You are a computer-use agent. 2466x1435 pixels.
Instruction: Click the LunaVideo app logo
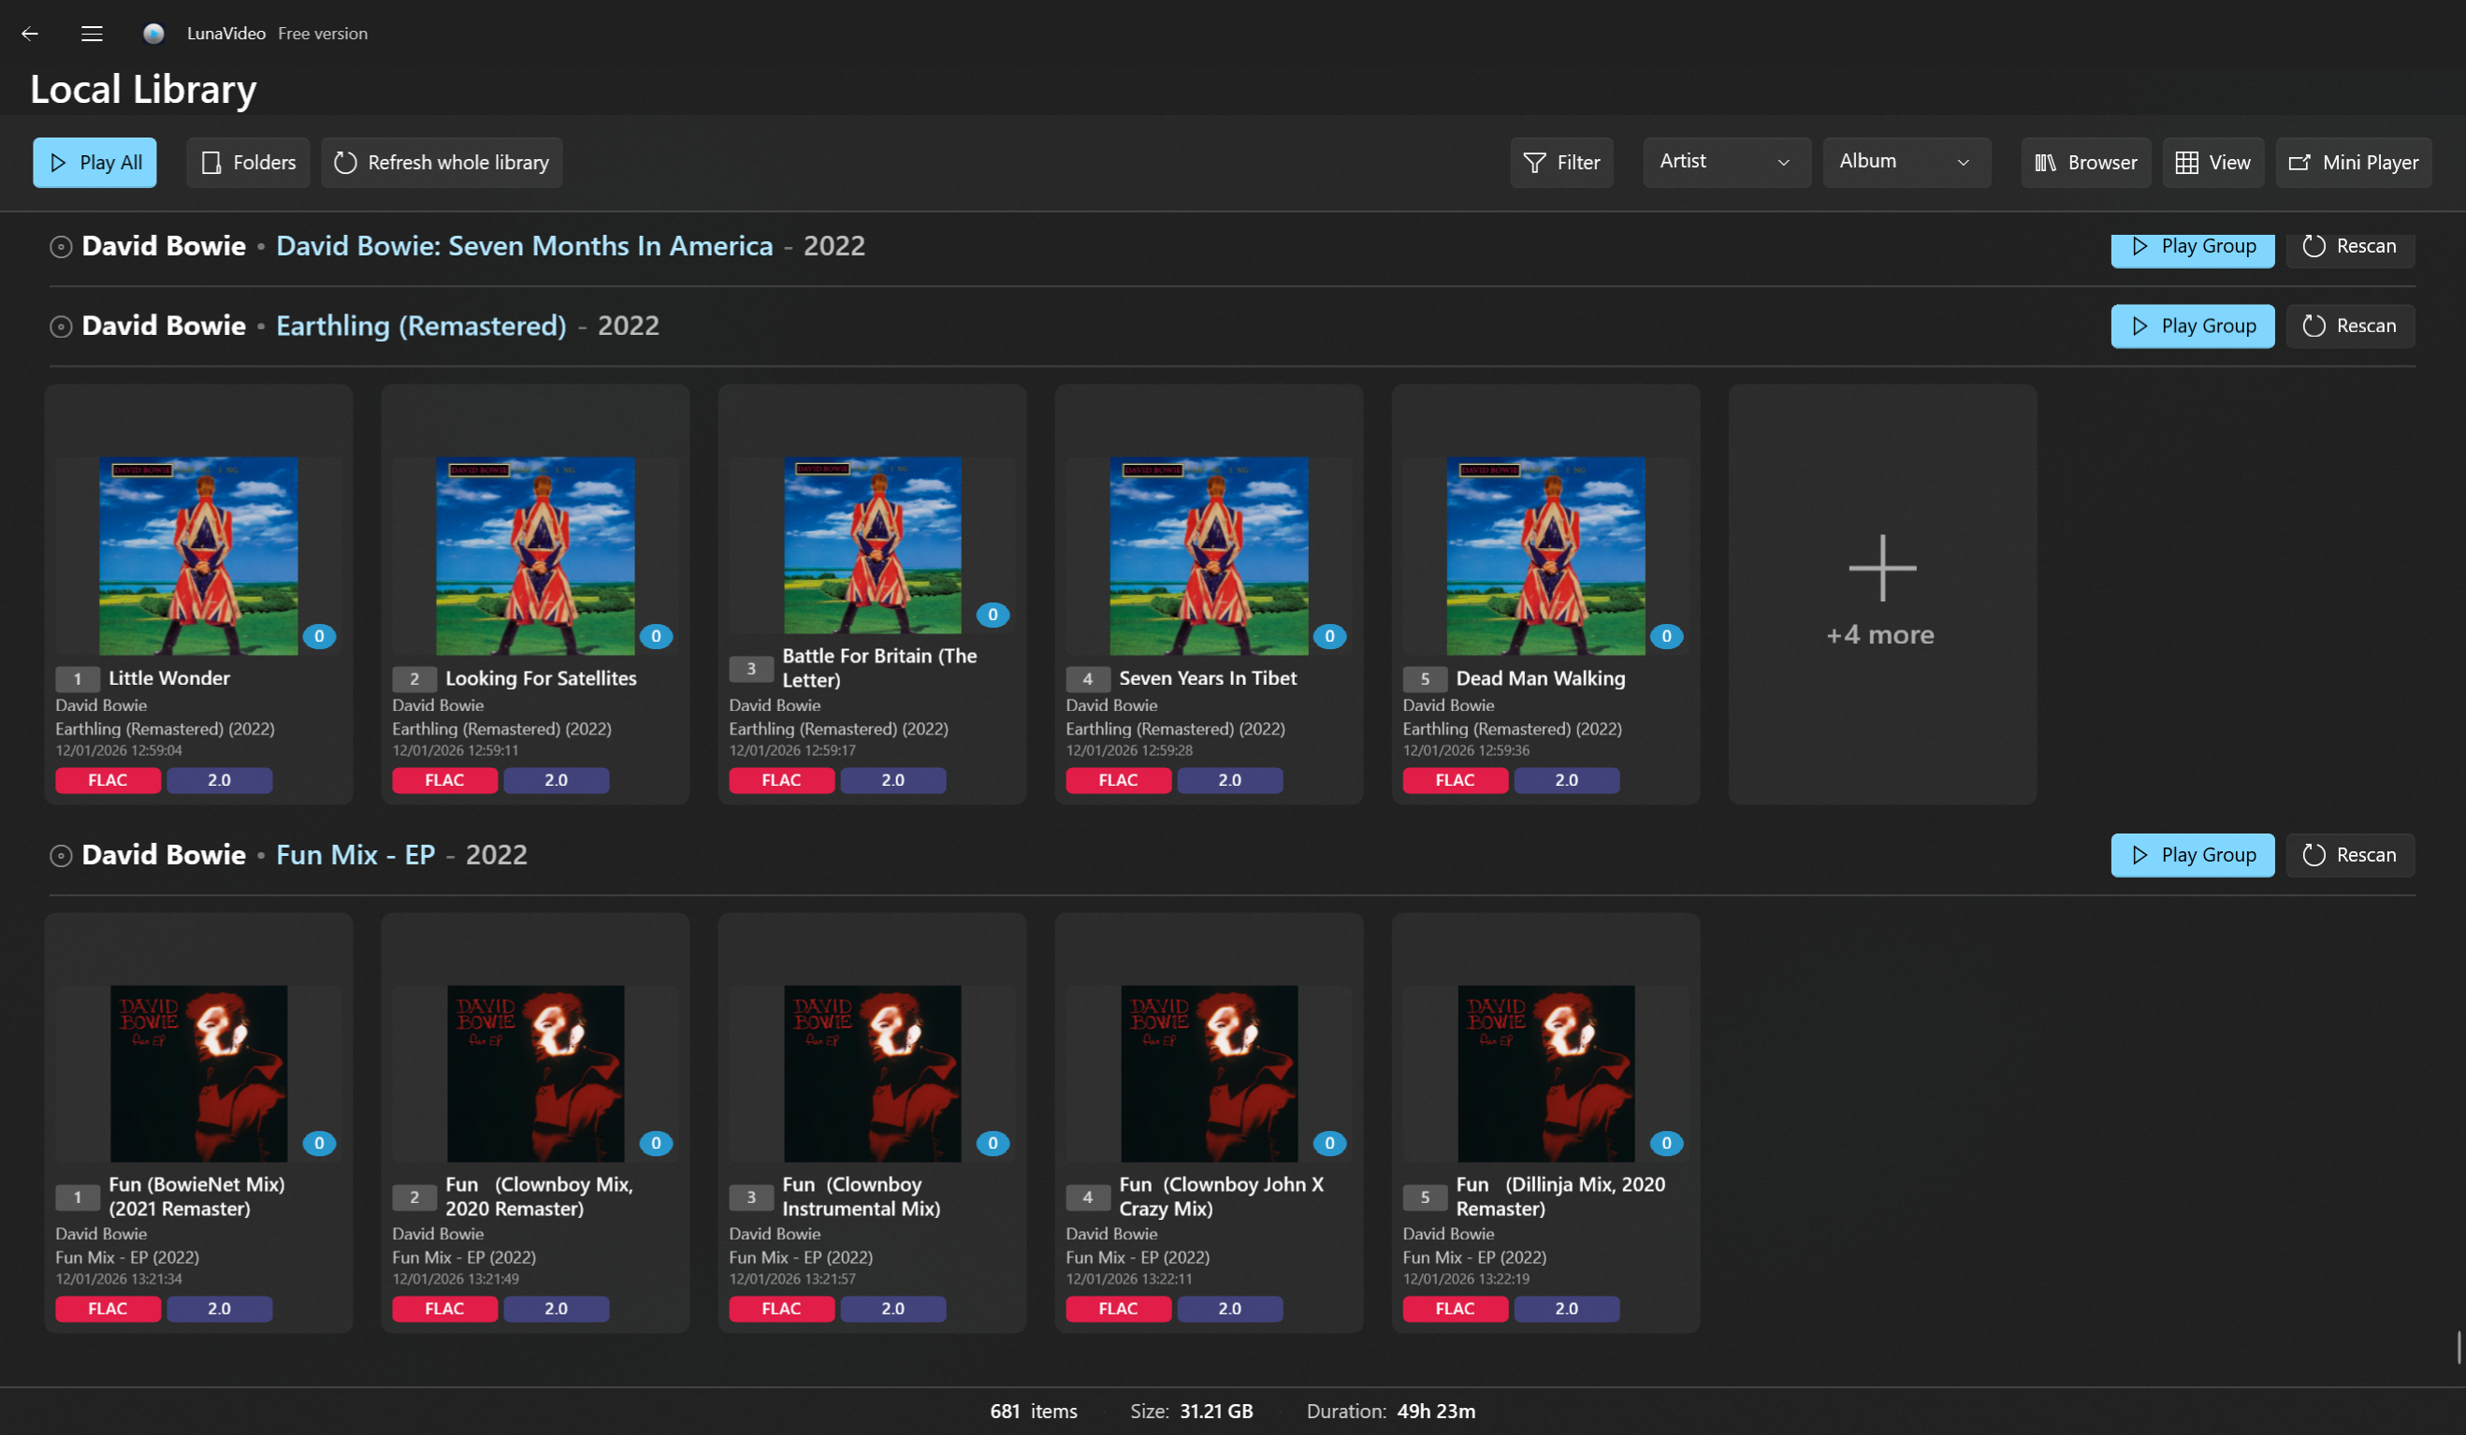pyautogui.click(x=153, y=34)
